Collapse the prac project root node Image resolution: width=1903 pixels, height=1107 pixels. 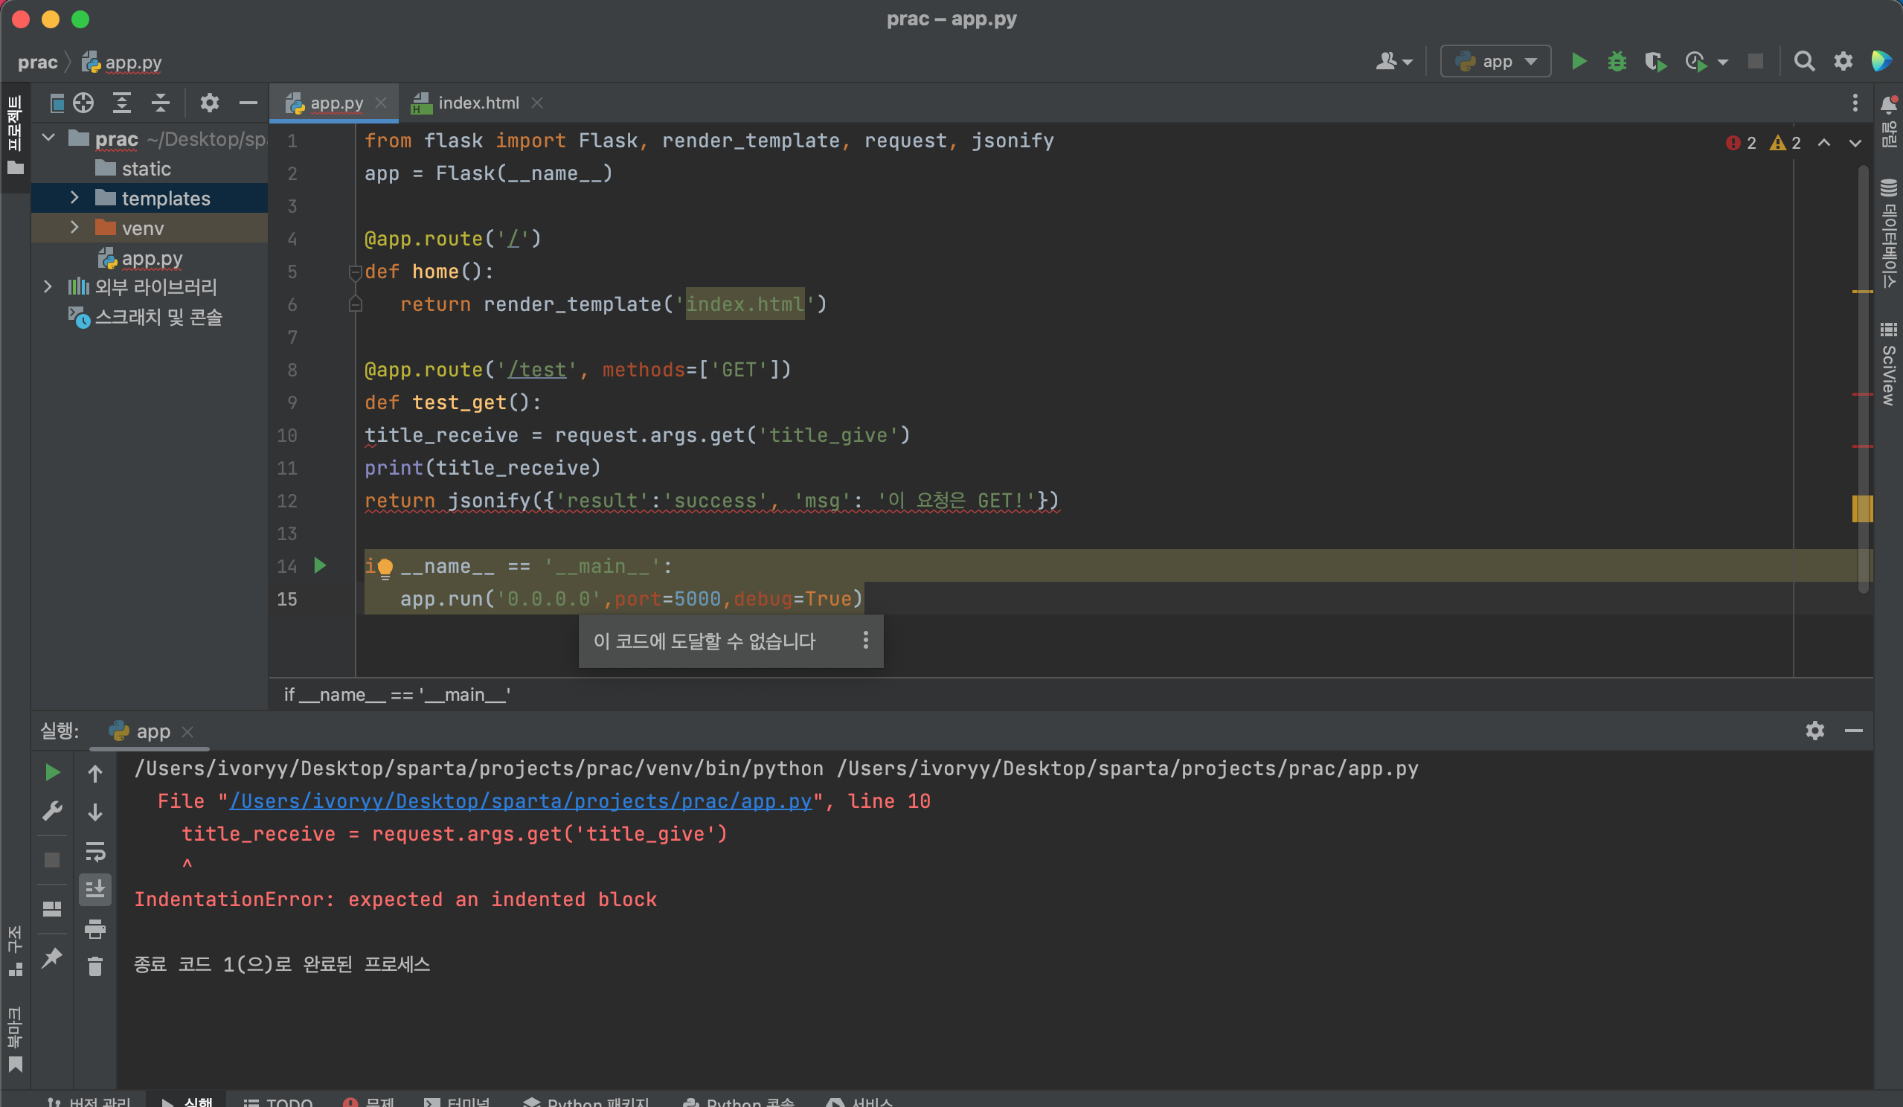pyautogui.click(x=49, y=138)
